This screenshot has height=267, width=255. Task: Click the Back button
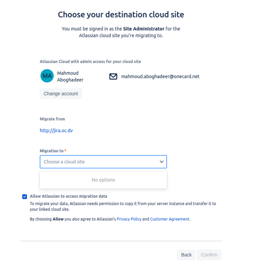[x=186, y=255]
